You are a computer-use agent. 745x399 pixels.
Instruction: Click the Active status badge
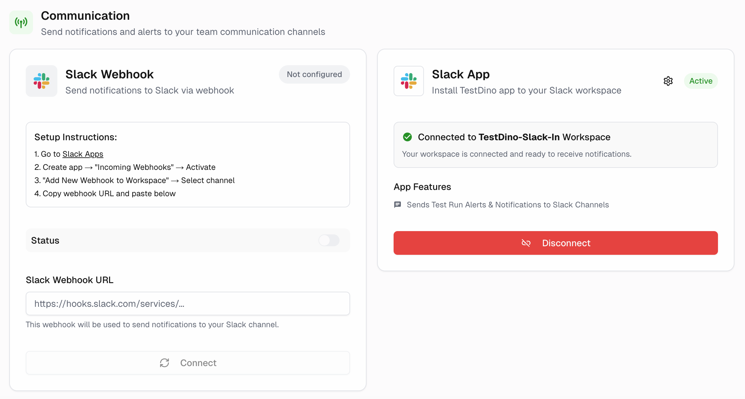pos(701,81)
